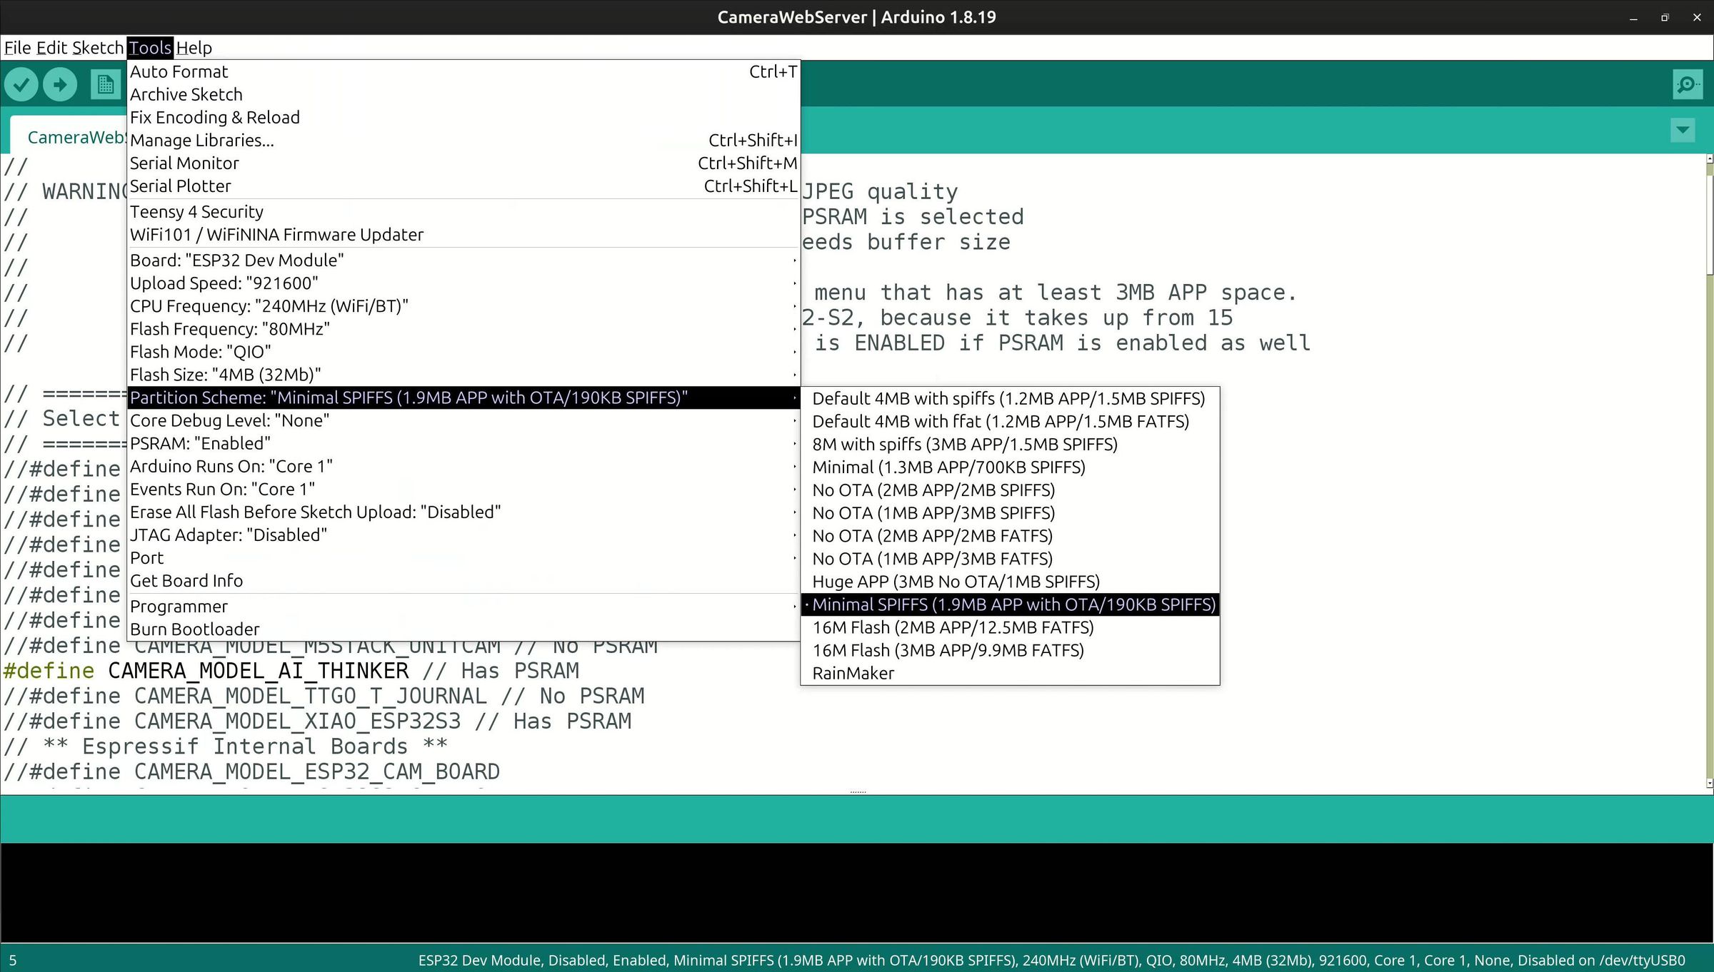Click the New sketch document icon

tap(105, 85)
